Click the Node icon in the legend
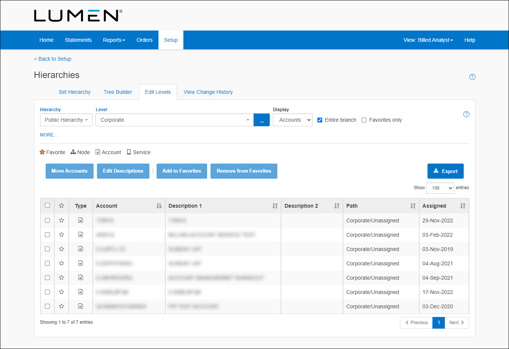509x349 pixels. point(72,152)
